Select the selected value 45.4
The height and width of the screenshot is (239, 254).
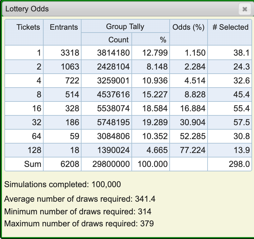(x=242, y=95)
